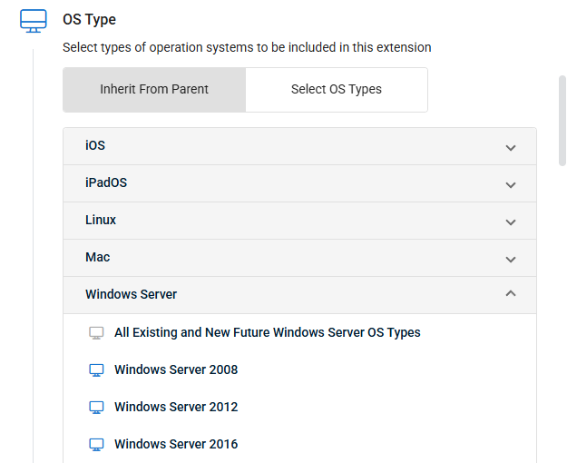The height and width of the screenshot is (463, 567).
Task: Open the Linux accordion header
Action: (x=299, y=221)
